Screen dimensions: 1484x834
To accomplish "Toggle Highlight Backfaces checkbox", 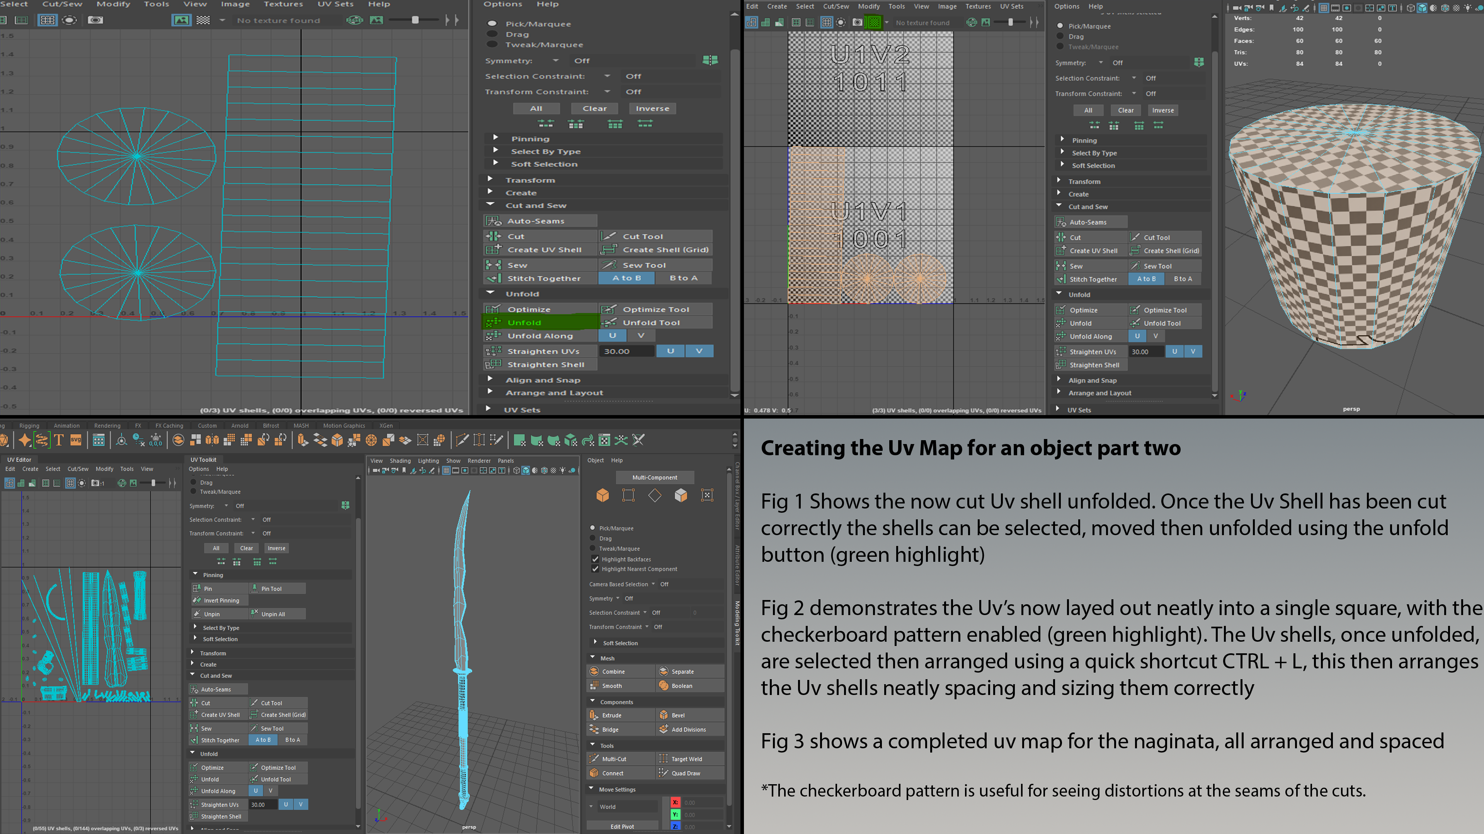I will pyautogui.click(x=595, y=559).
